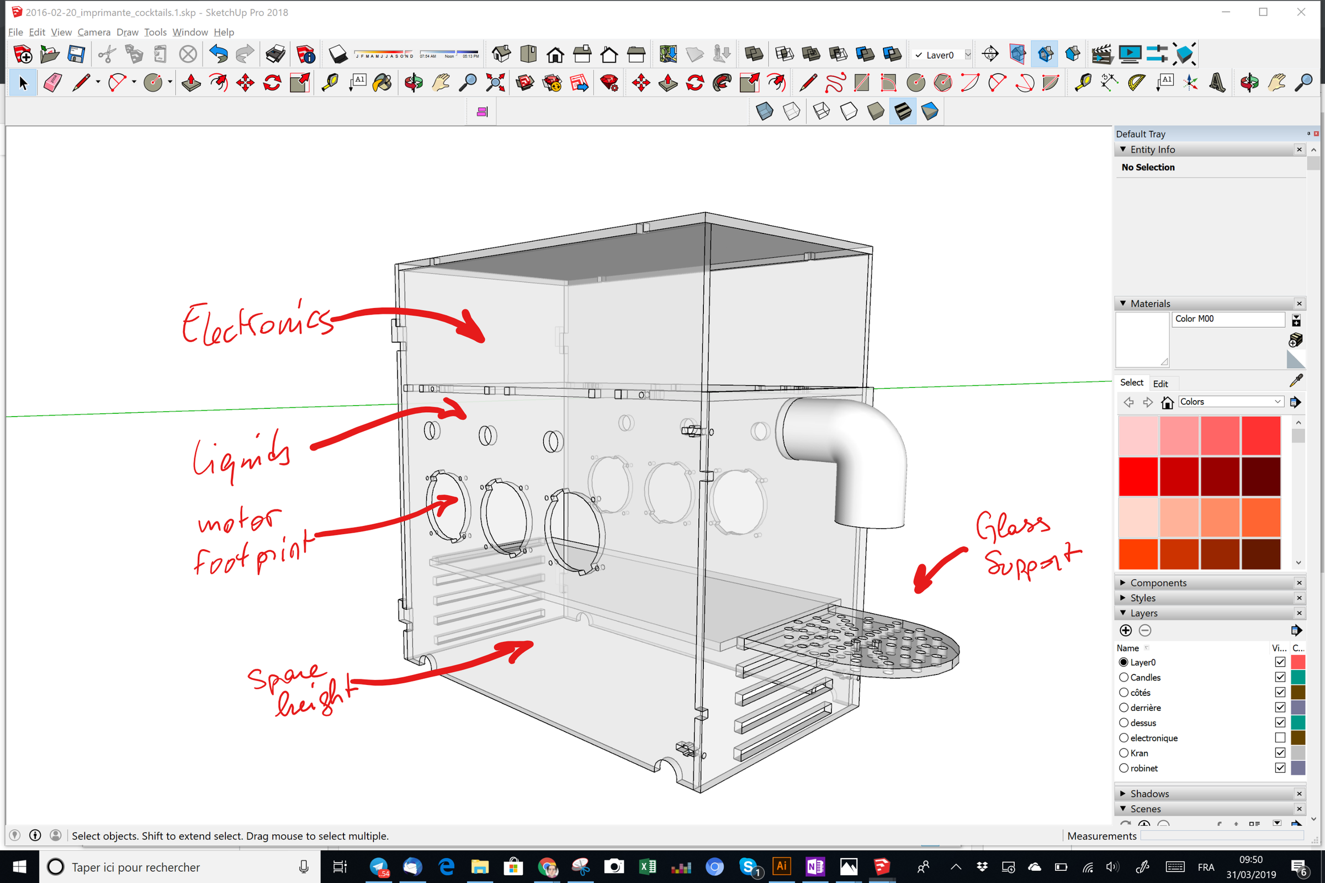Activate the Push/Pull tool
This screenshot has height=883, width=1325.
(x=190, y=82)
